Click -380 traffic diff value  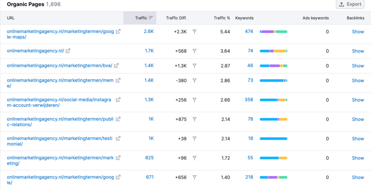181,81
